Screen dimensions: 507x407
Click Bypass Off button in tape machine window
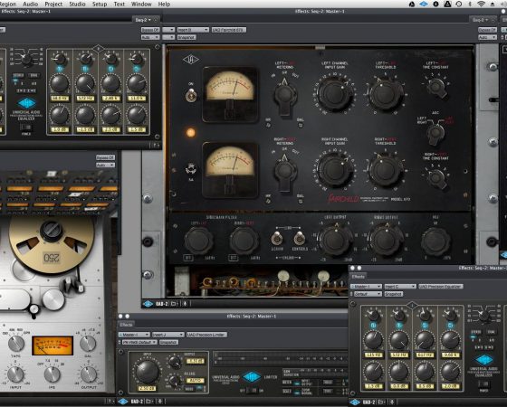[105, 157]
